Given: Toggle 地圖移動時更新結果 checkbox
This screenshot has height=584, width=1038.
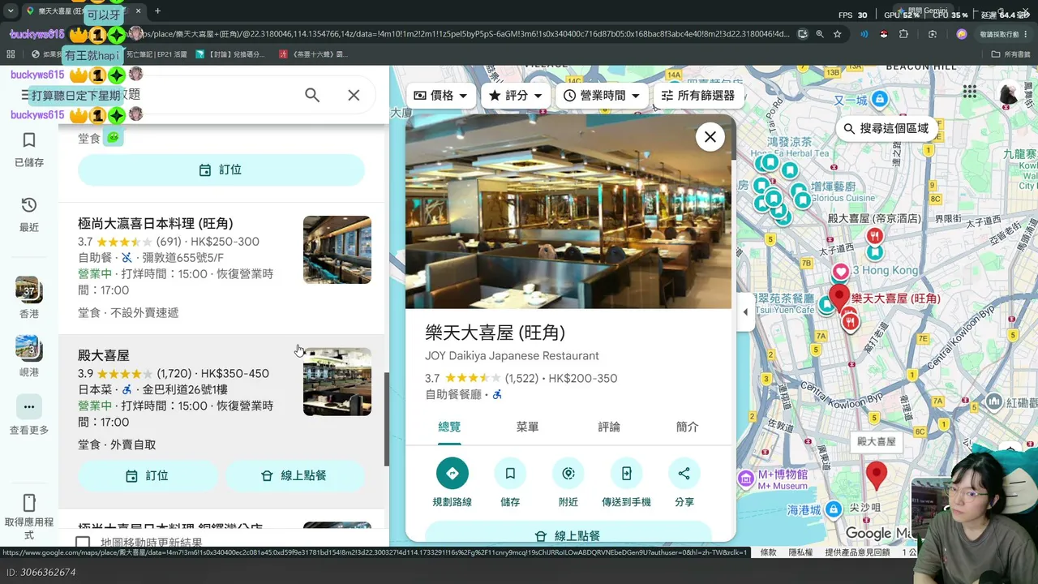Looking at the screenshot, I should click(x=83, y=542).
